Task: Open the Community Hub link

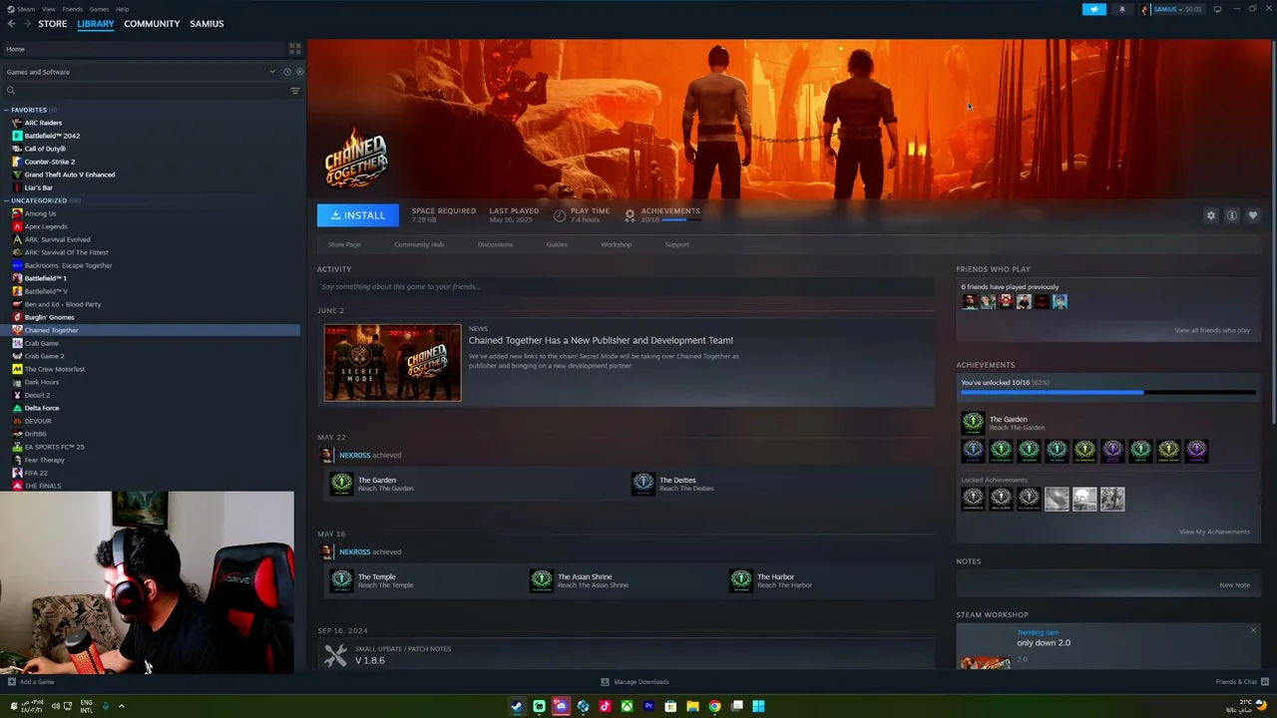Action: tap(419, 244)
